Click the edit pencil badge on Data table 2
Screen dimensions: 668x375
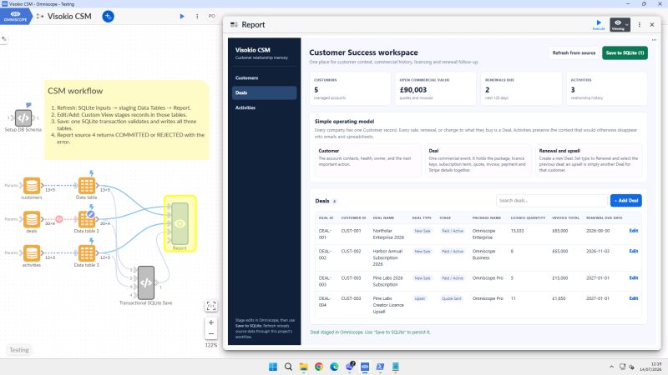[x=91, y=214]
